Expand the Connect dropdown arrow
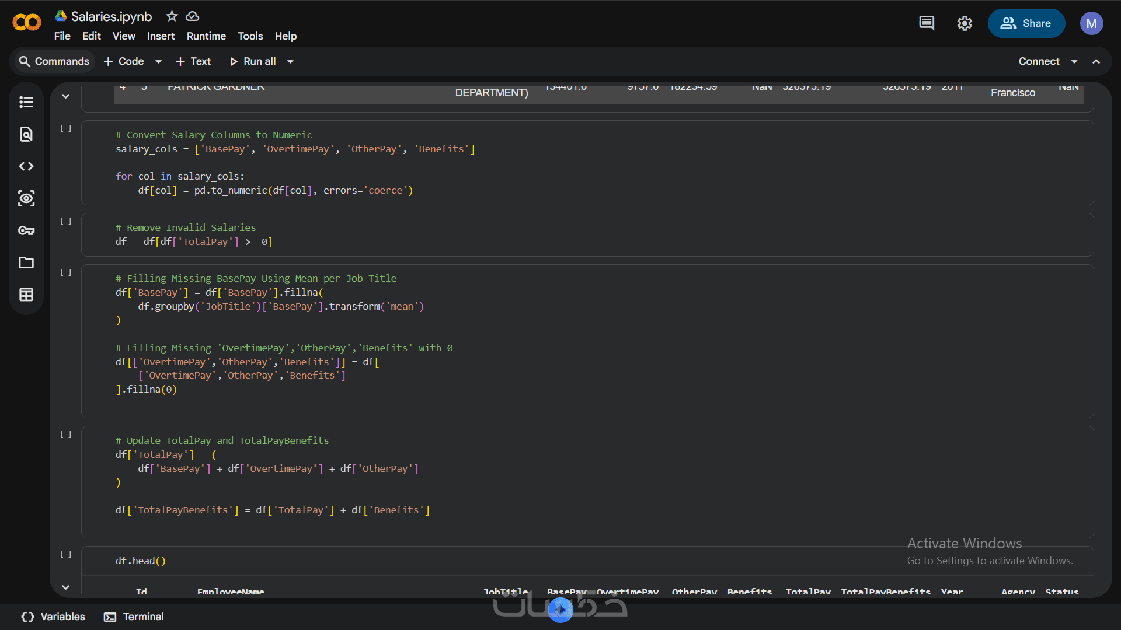 pyautogui.click(x=1074, y=61)
